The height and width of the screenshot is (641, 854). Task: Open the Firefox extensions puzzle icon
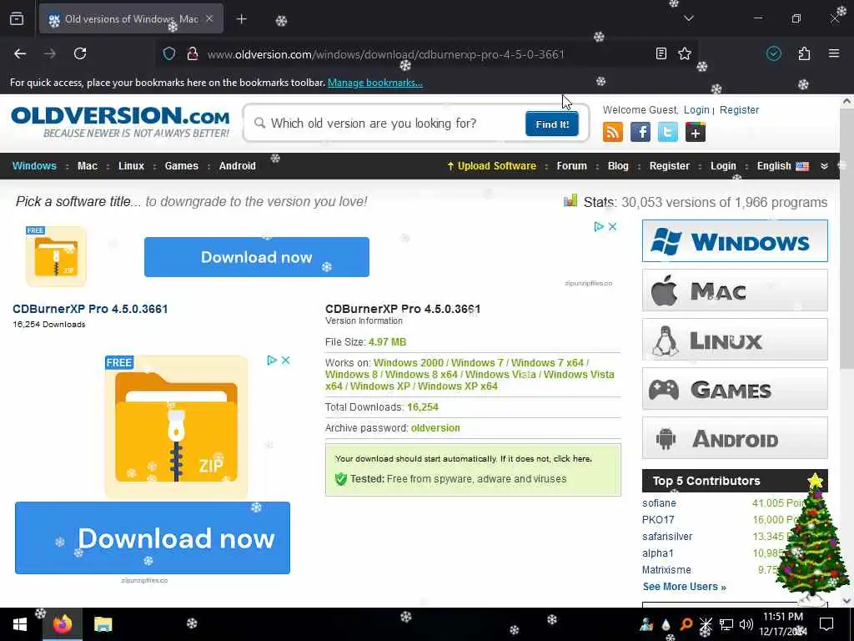[804, 53]
